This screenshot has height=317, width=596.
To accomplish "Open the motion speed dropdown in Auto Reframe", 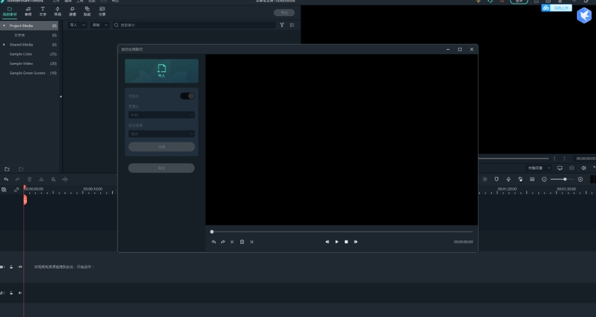I will point(161,134).
